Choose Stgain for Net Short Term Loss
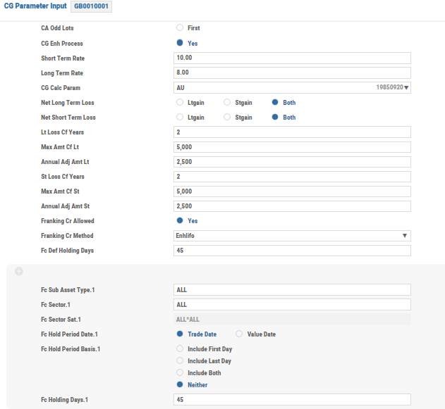 [227, 118]
